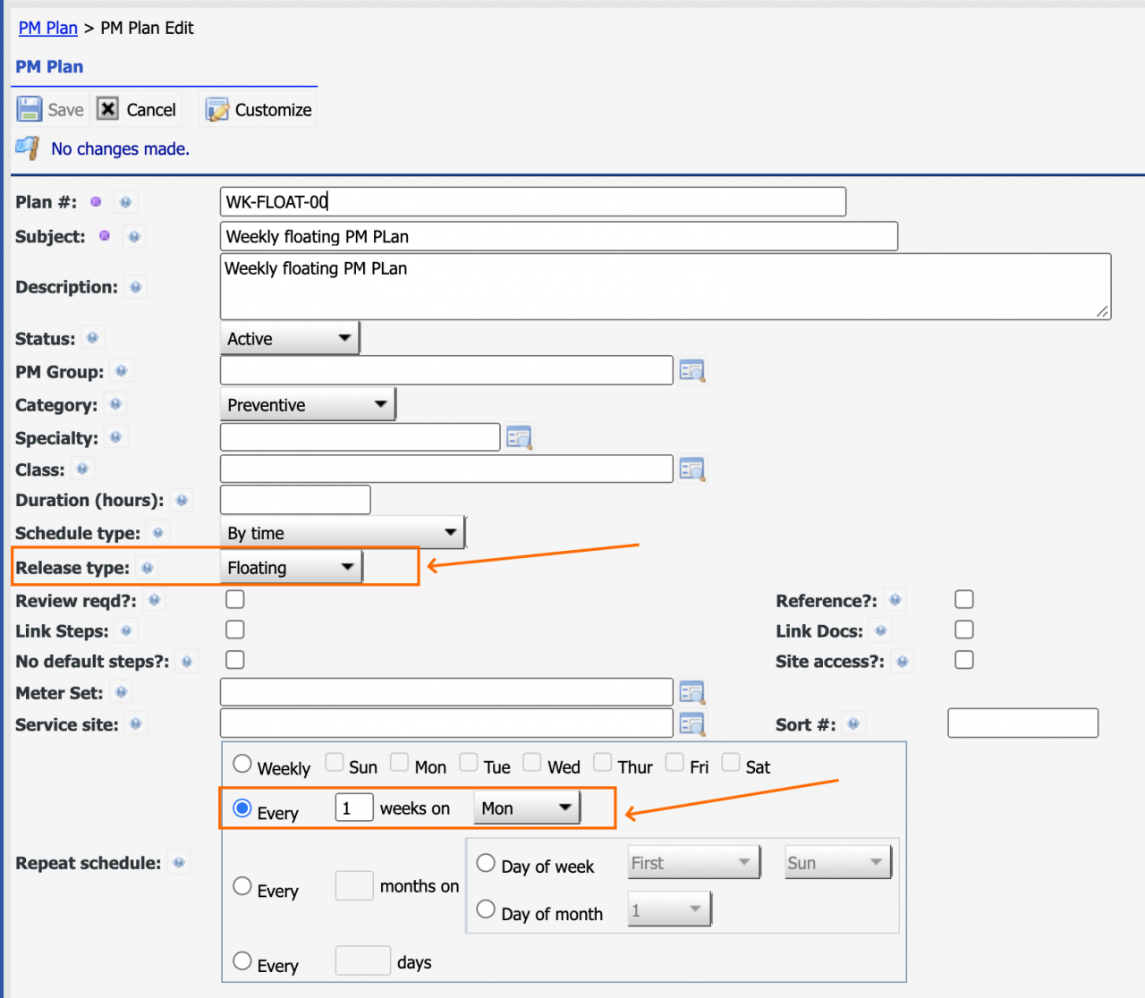Screen dimensions: 1145x998
Task: Open the weeks on day dropdown Mon
Action: pyautogui.click(x=527, y=808)
